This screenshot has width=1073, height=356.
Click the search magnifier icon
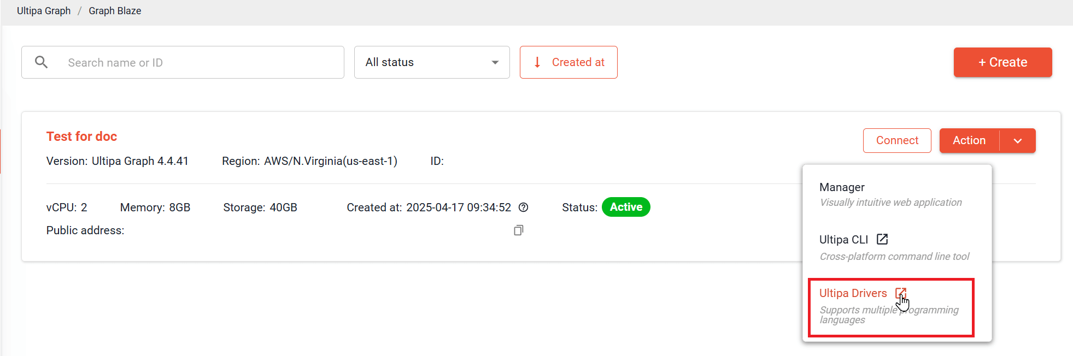41,62
